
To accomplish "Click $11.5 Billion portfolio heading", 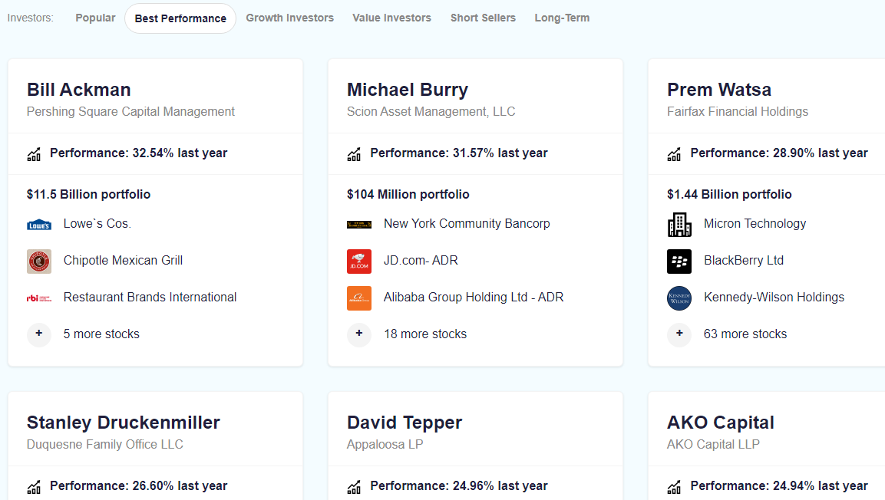I will (88, 195).
